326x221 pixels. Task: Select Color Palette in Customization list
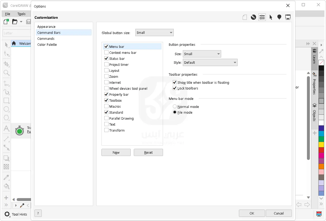pyautogui.click(x=47, y=44)
